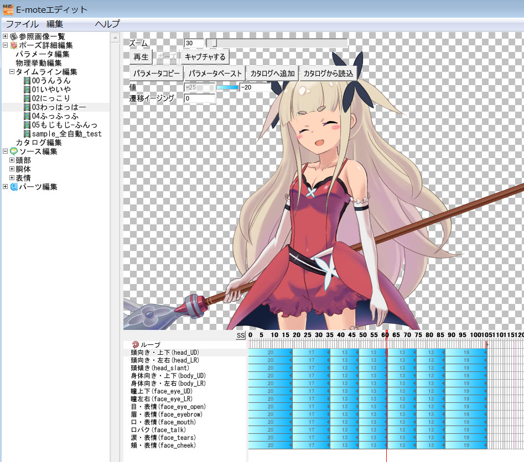Screen dimensions: 524x462
Task: Collapse the ポーズ詳細編集 tree node
Action: 5,45
